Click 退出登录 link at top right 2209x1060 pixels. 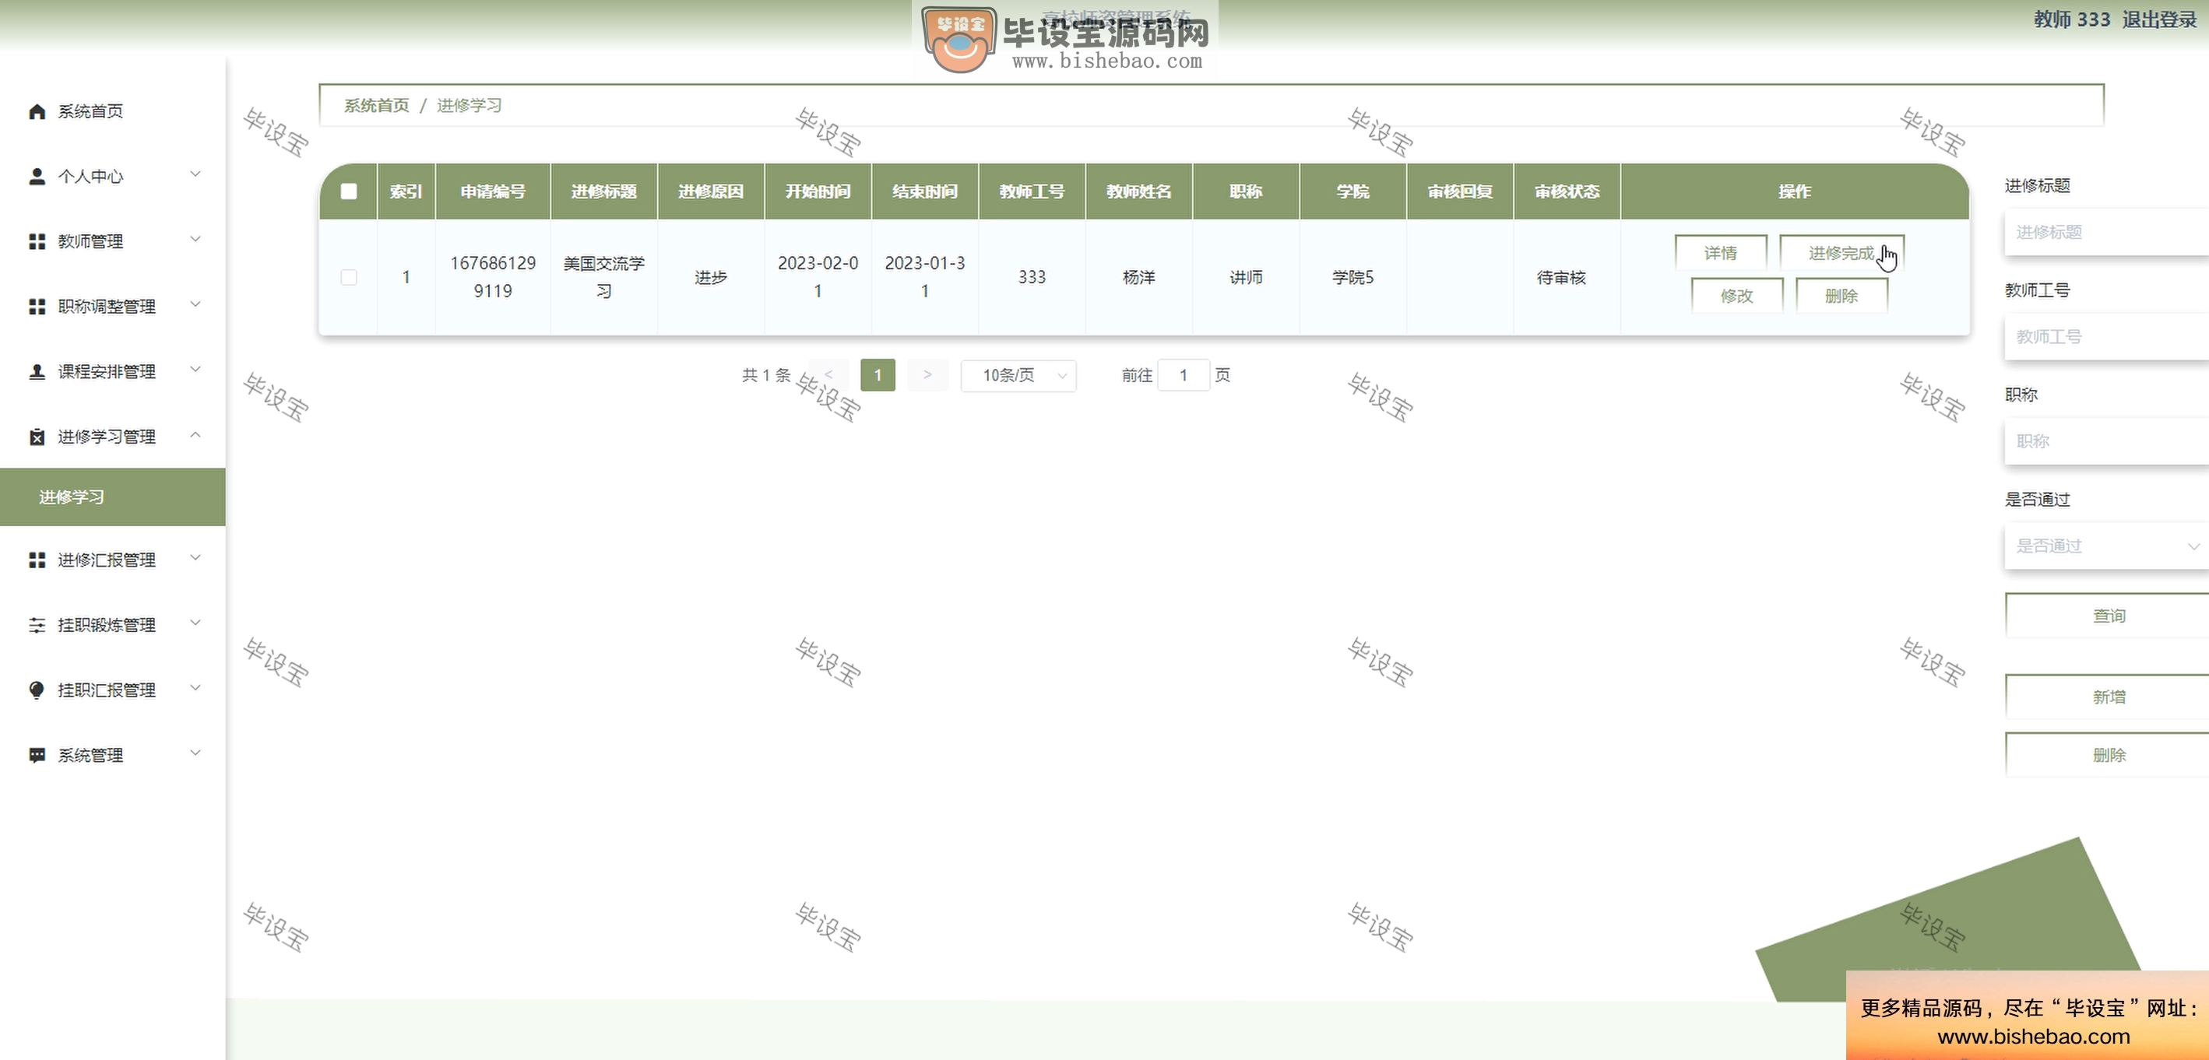(2159, 19)
